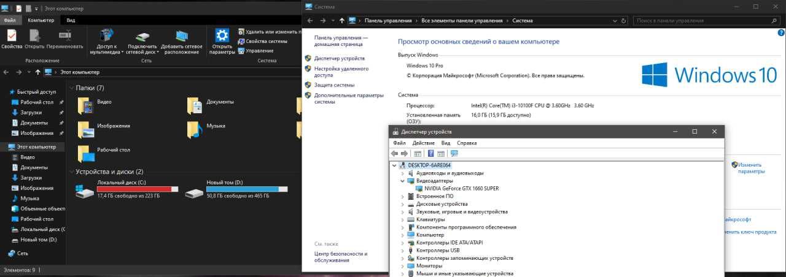Open Действие menu in Диспетчер устройств

pos(424,143)
